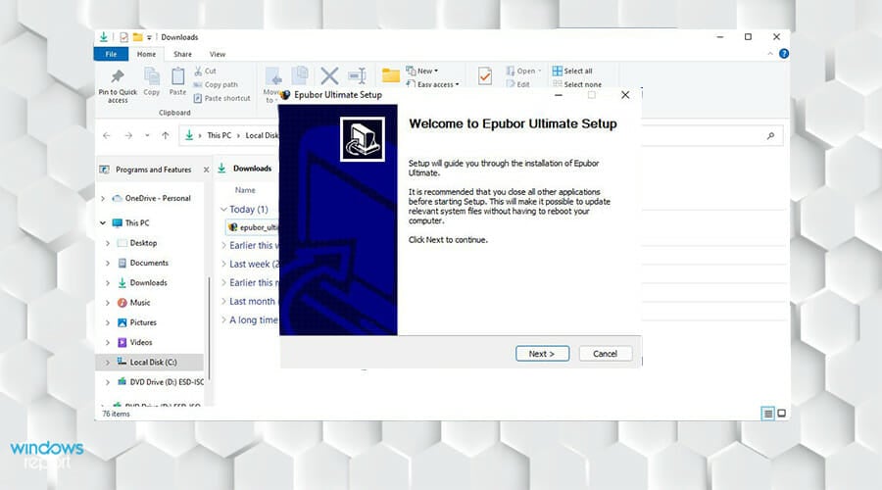Click the Downloads tab heading
Image resolution: width=882 pixels, height=490 pixels.
tap(252, 169)
